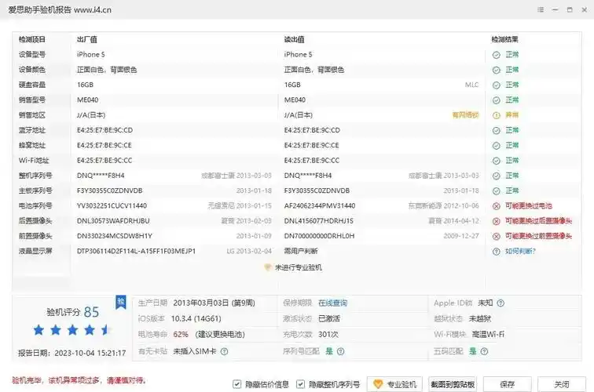The image size is (594, 392).
Task: Click the help icon beside 序列号匹配
Action: click(340, 351)
